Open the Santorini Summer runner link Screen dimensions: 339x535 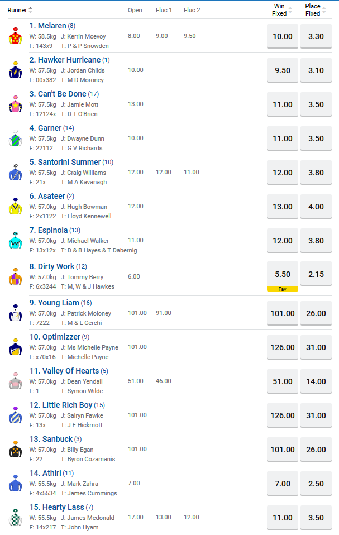pos(69,162)
